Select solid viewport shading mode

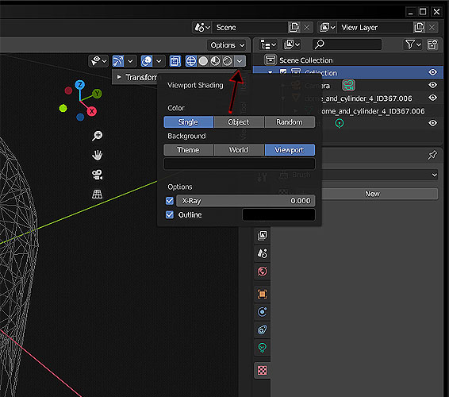[x=203, y=61]
